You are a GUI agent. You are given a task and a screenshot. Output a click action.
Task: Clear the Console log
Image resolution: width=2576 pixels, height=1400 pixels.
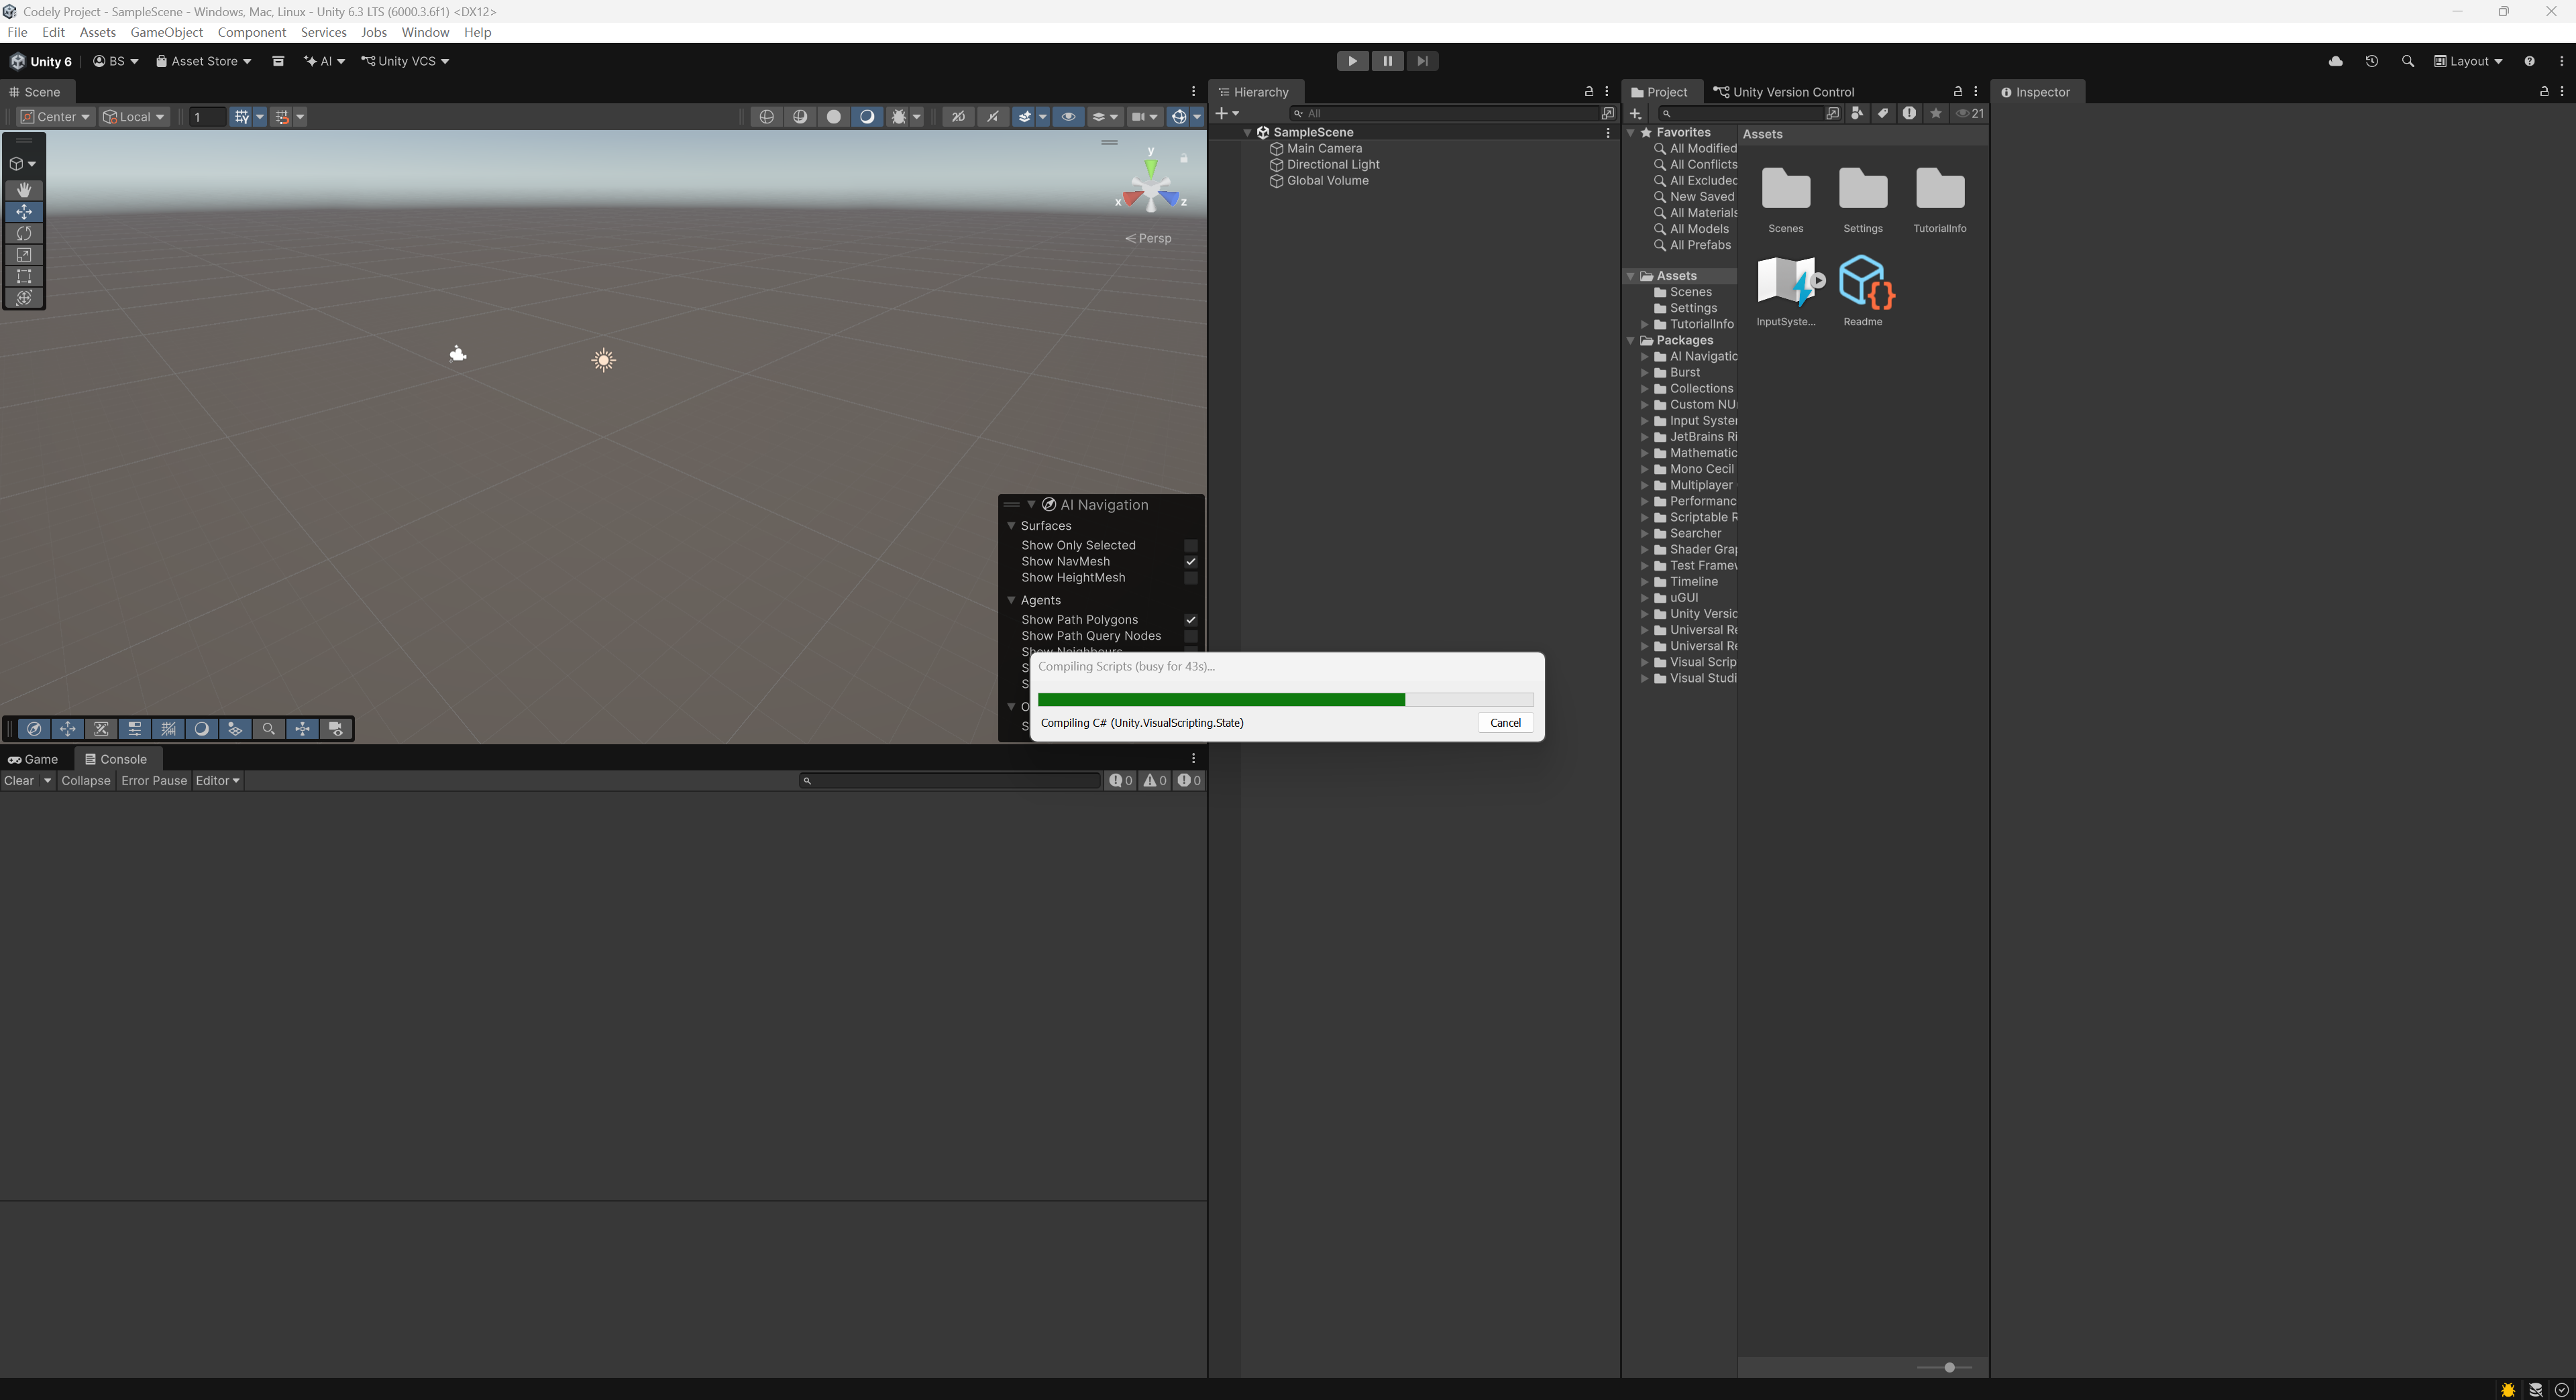click(x=19, y=780)
